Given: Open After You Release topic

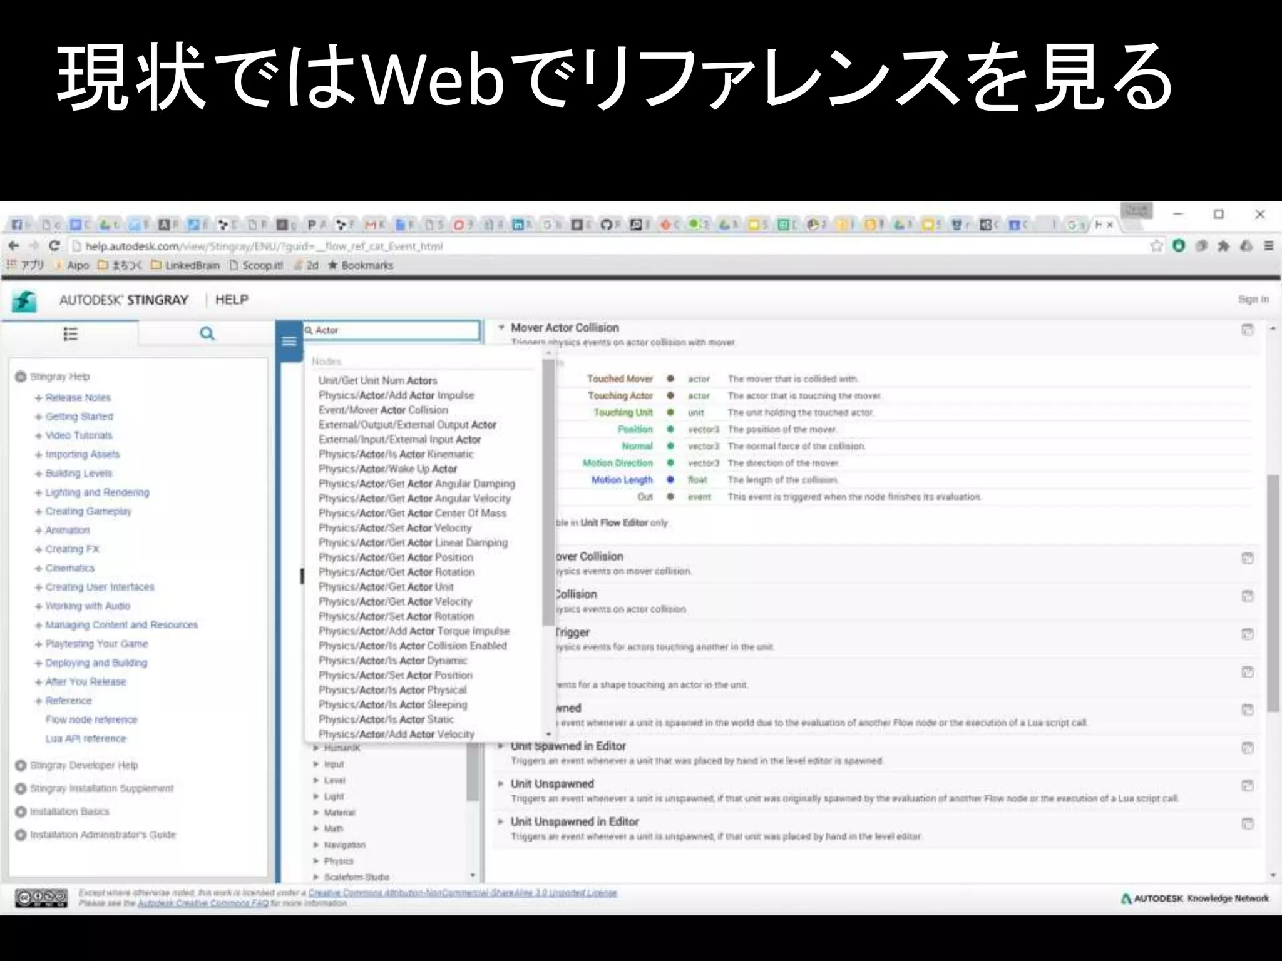Looking at the screenshot, I should 86,681.
